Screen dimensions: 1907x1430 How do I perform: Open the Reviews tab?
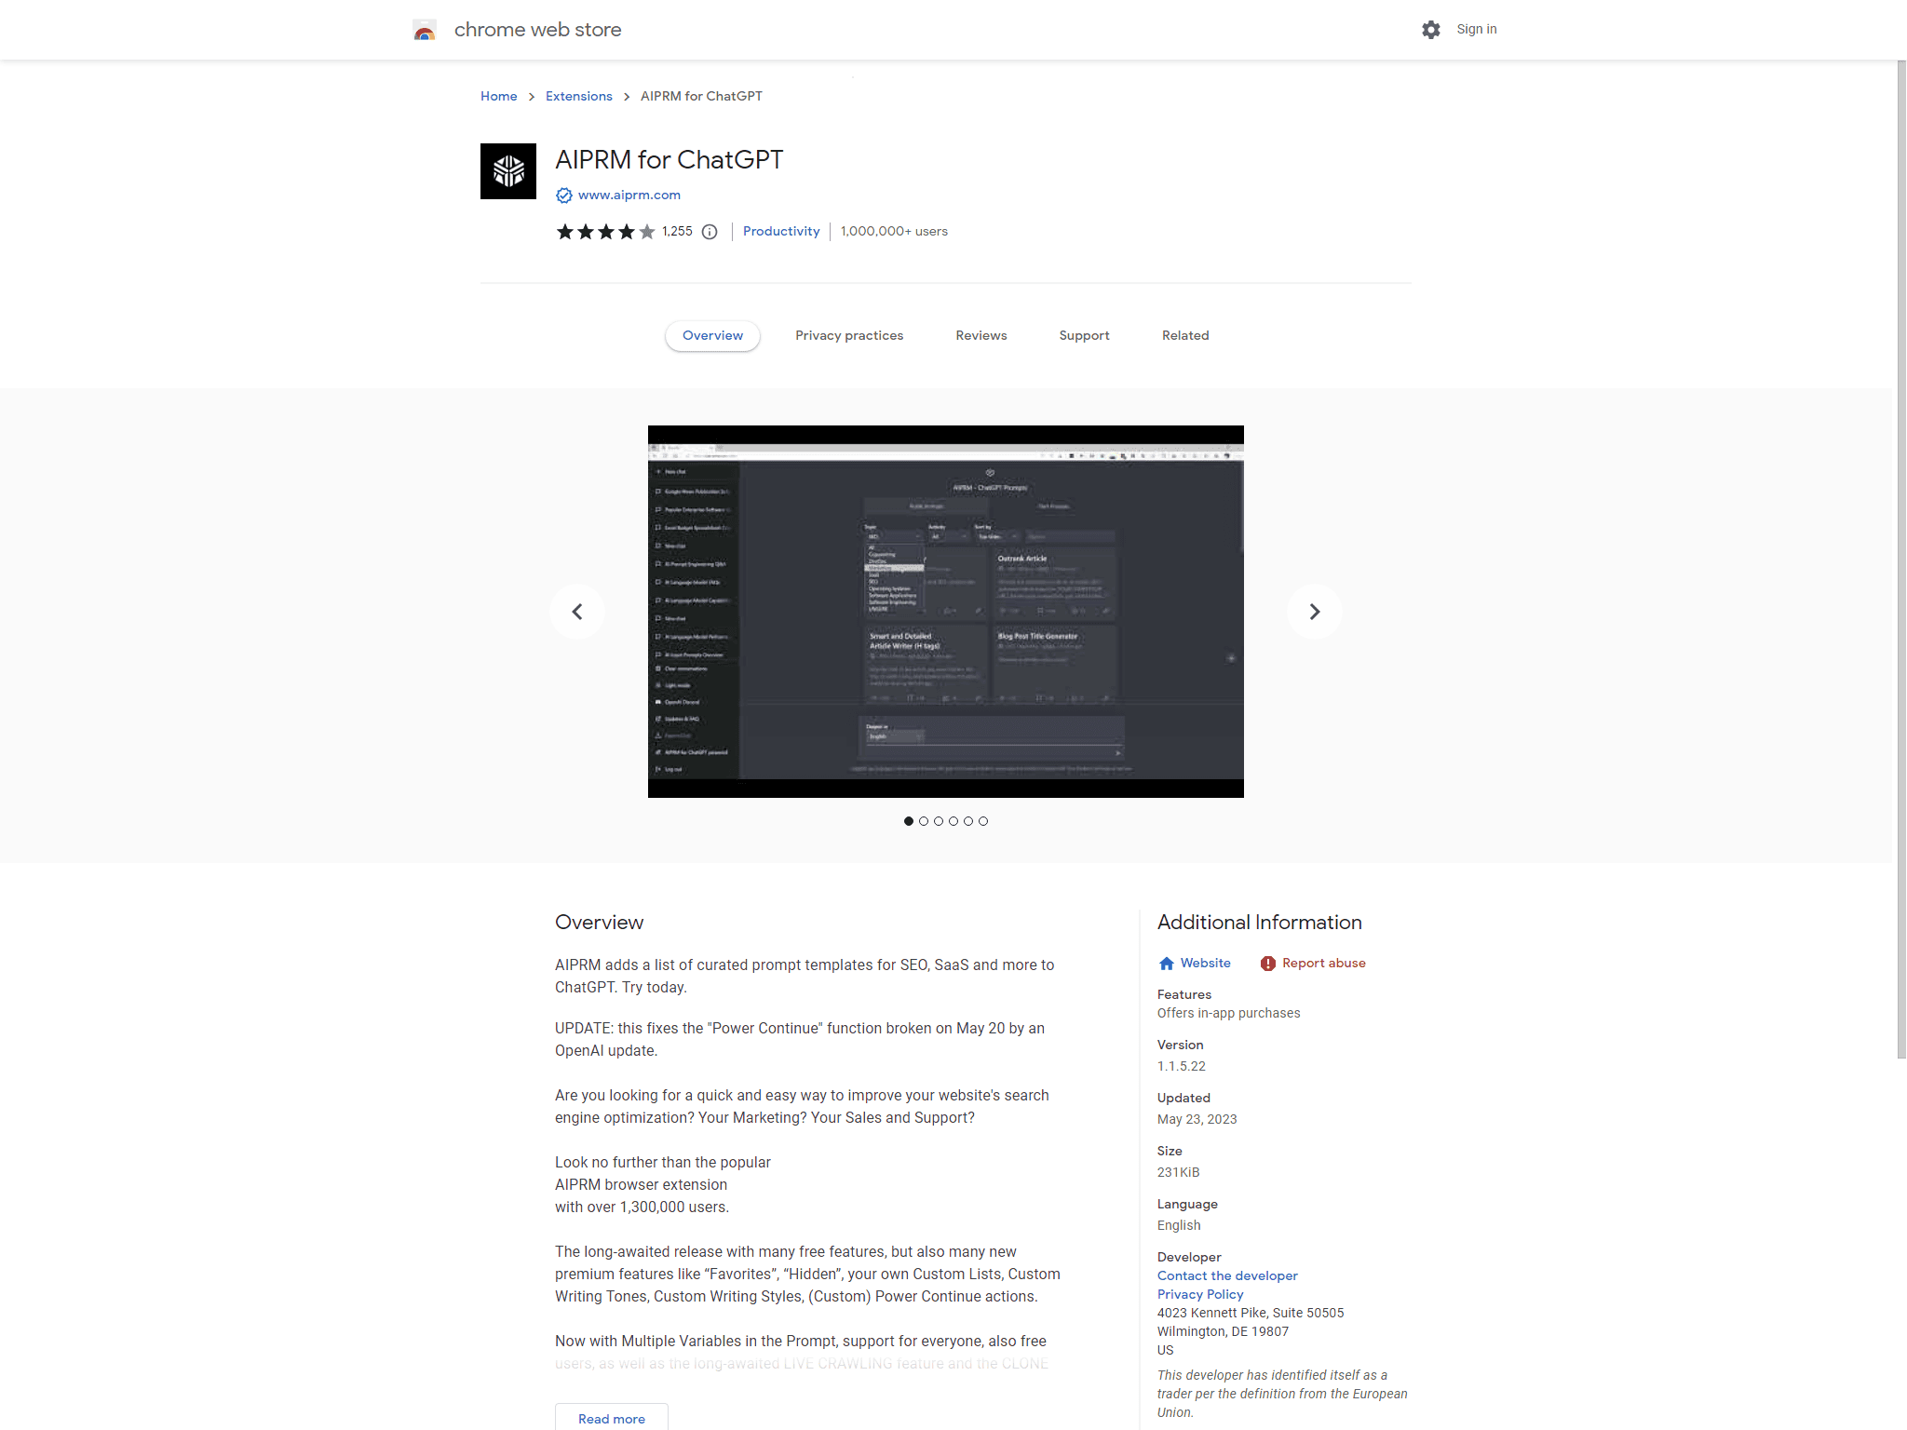(981, 336)
